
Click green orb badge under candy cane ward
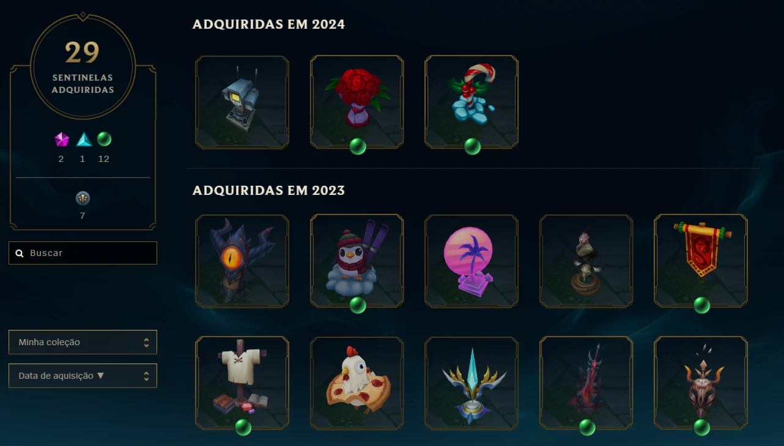point(472,147)
